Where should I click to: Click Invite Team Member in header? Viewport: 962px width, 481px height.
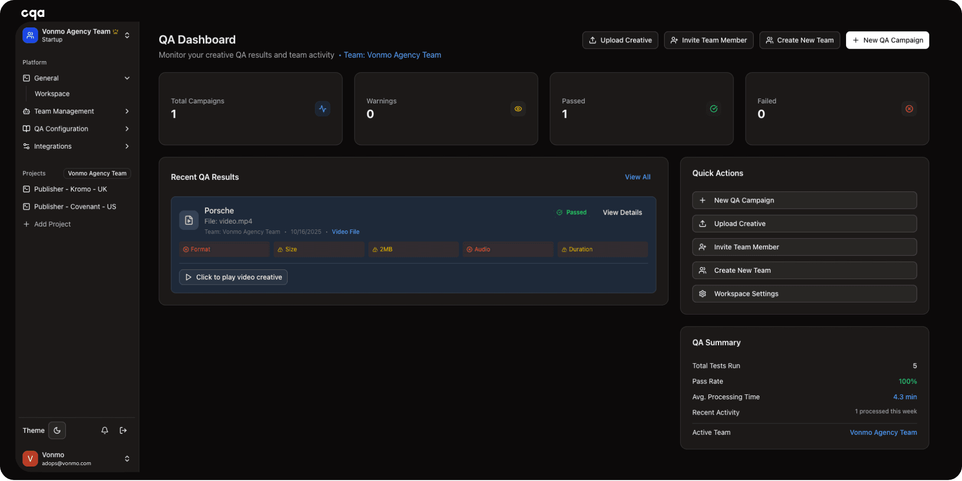pos(709,40)
